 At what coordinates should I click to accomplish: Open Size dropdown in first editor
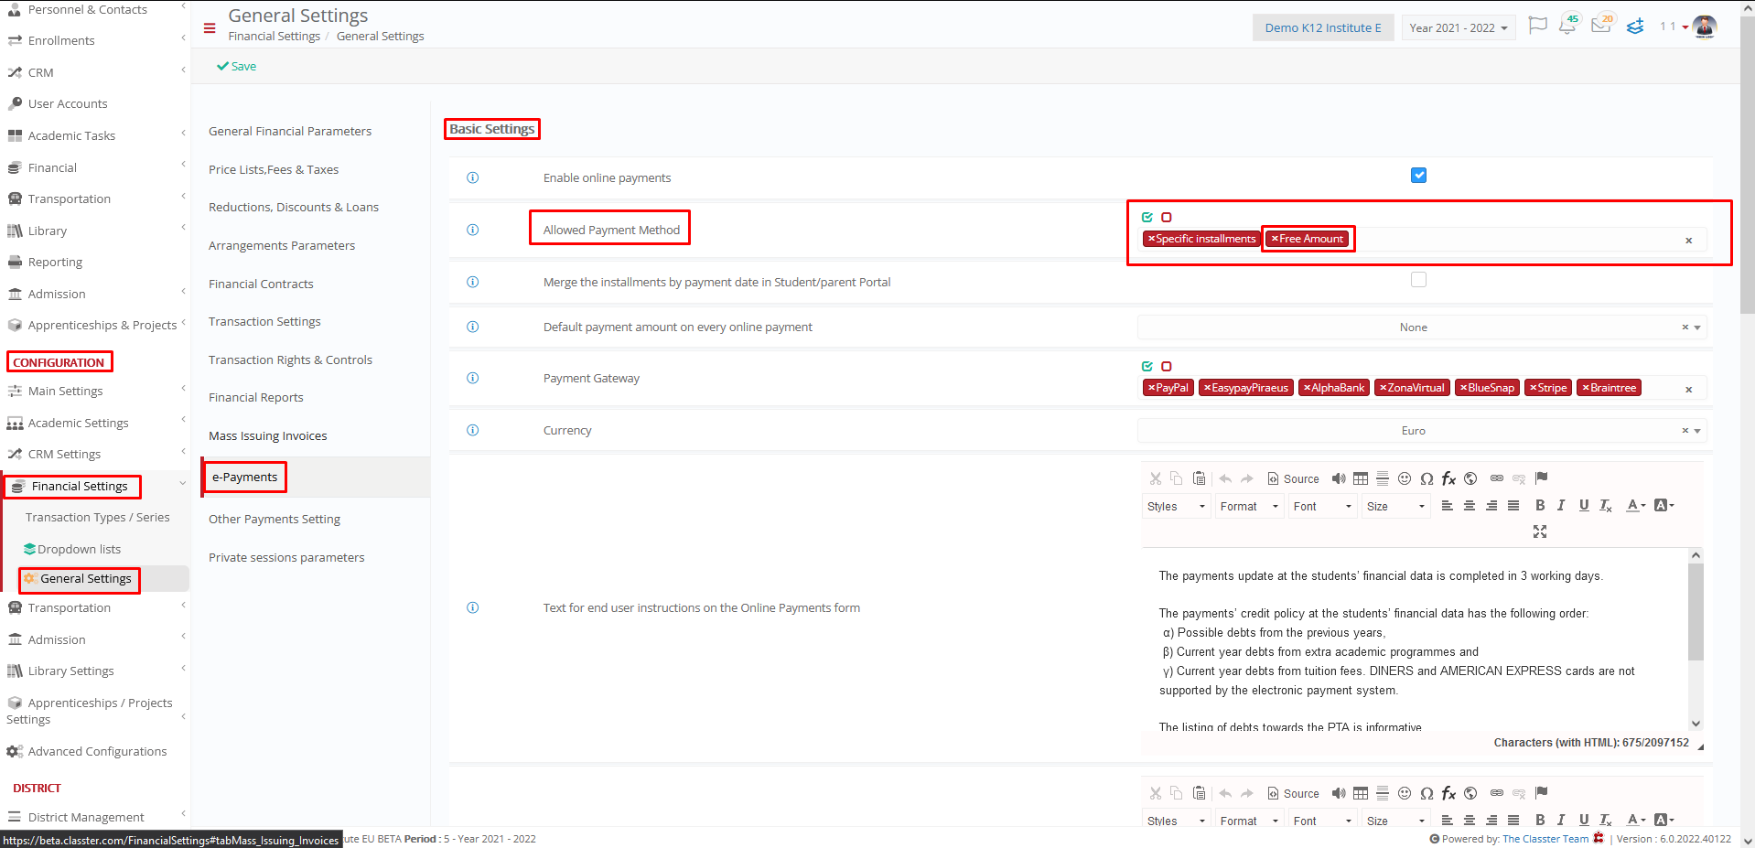(1396, 506)
